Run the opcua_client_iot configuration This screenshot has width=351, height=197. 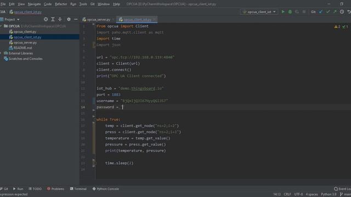pos(283,12)
